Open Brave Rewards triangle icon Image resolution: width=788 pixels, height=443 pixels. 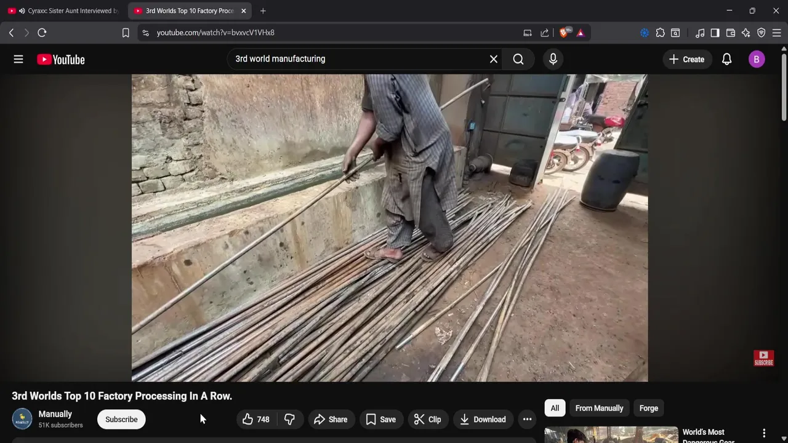[581, 33]
